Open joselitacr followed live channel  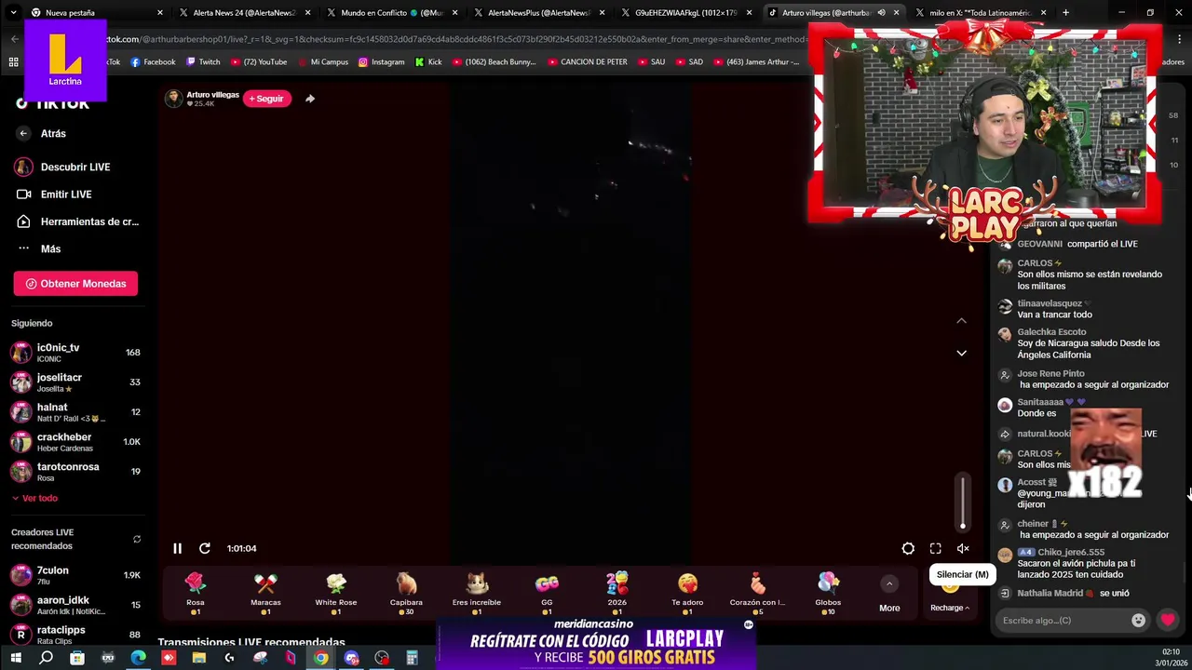click(x=75, y=382)
